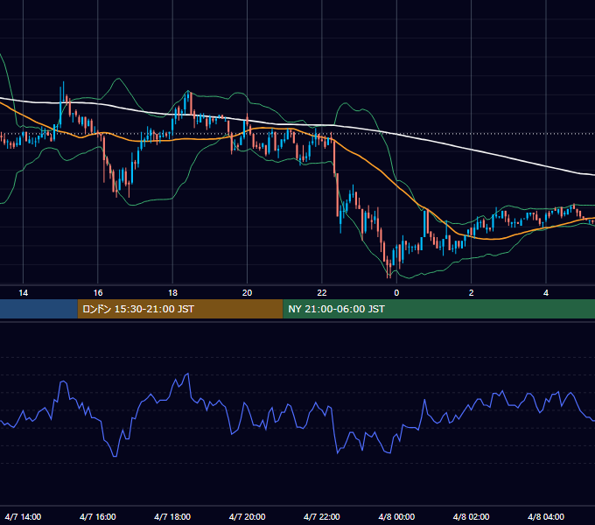Click the oscillator peak near 18:00

tap(187, 374)
